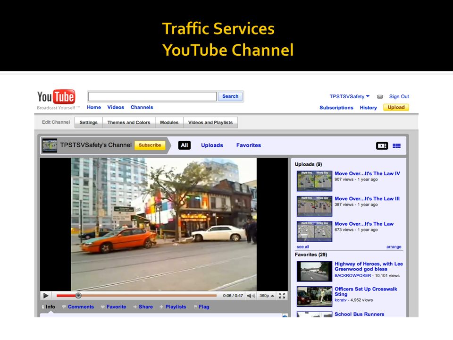453x340 pixels.
Task: Go to the Home page
Action: [x=94, y=107]
